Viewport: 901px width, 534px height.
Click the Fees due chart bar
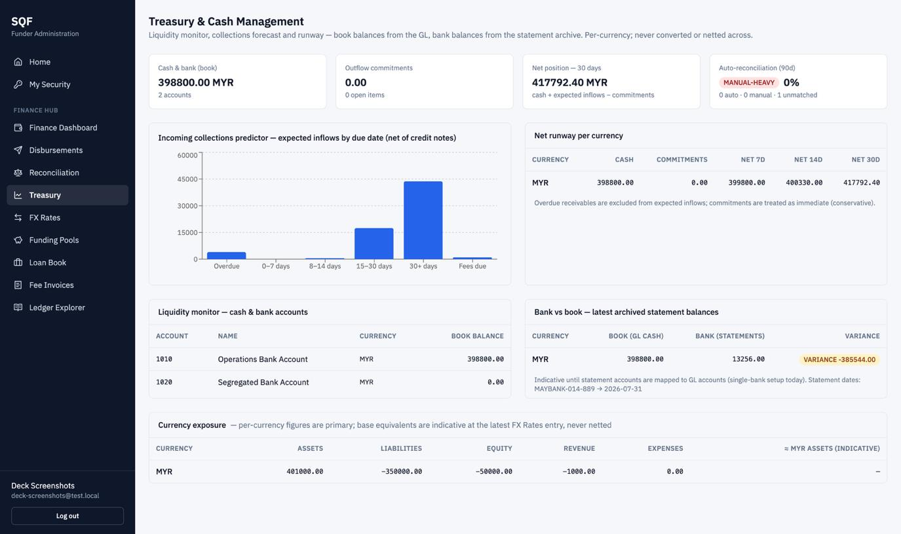(x=472, y=258)
